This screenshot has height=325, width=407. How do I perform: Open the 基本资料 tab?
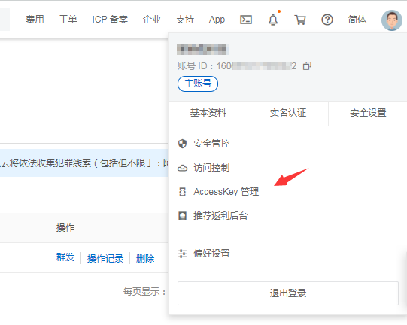(208, 113)
